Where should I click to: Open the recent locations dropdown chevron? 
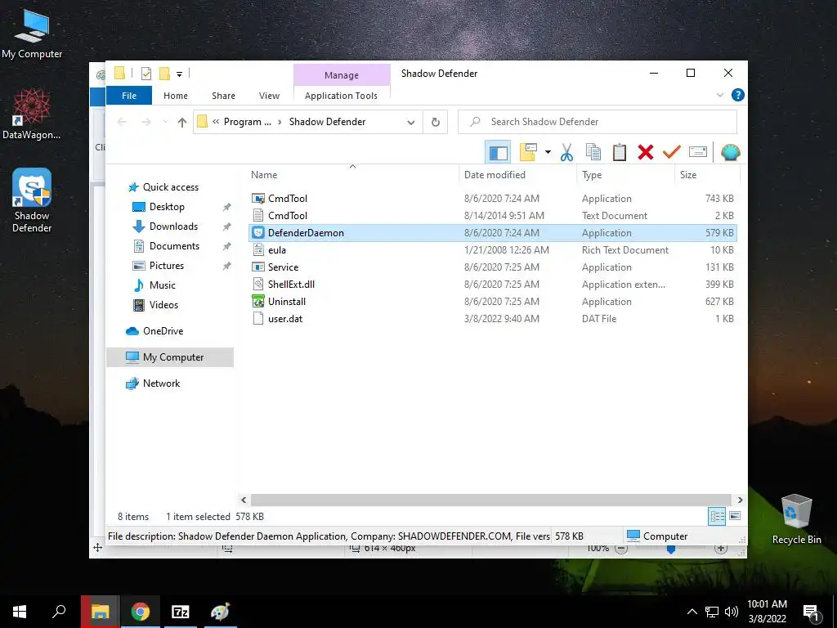pyautogui.click(x=165, y=122)
